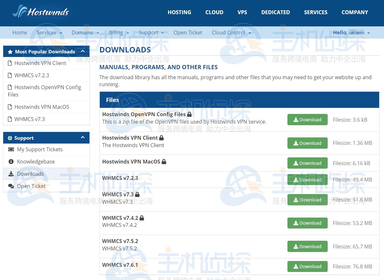
Task: Expand the Billing dropdown menu
Action: [118, 33]
